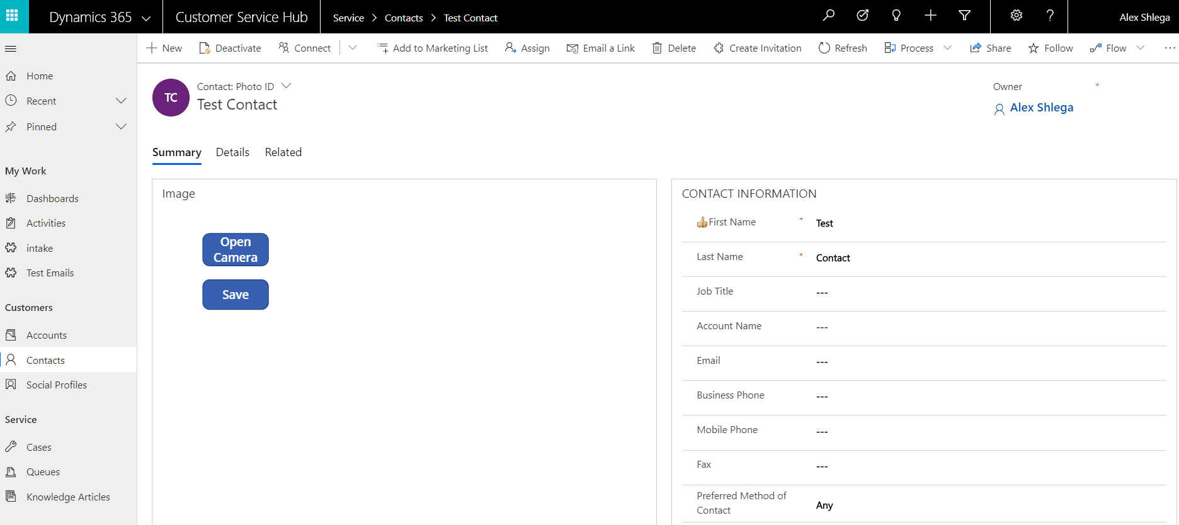Click the Delete command

pos(674,48)
